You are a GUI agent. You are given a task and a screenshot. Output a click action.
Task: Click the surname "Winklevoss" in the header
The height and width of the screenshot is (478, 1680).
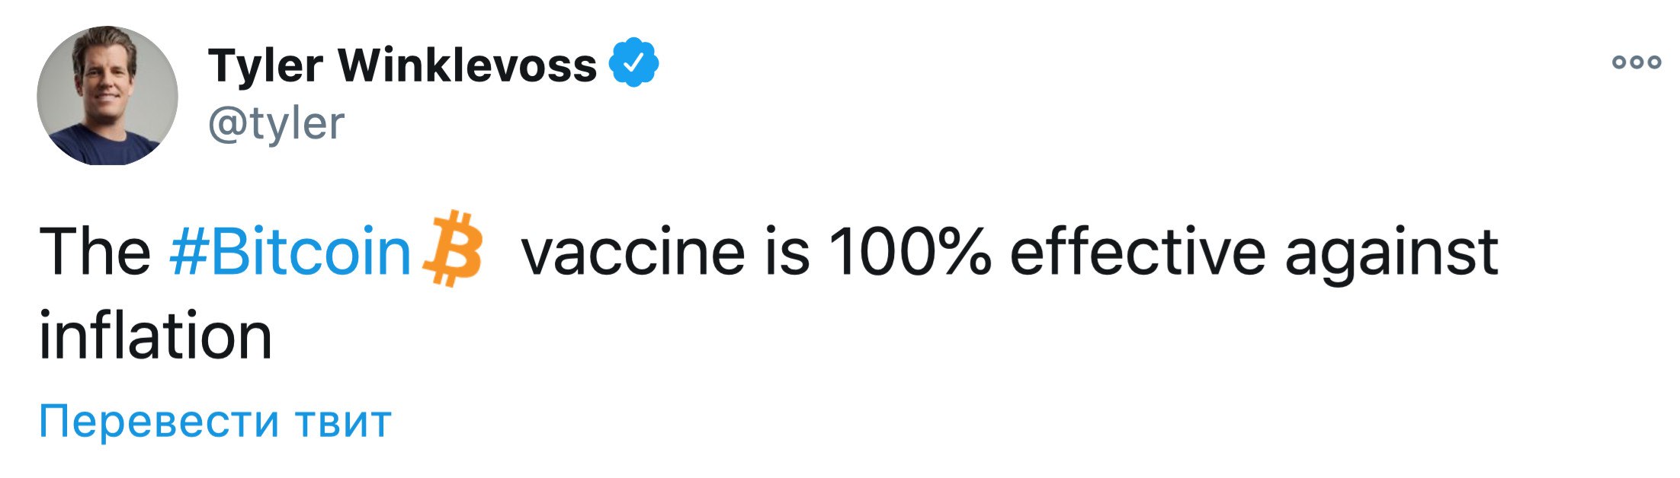click(467, 64)
